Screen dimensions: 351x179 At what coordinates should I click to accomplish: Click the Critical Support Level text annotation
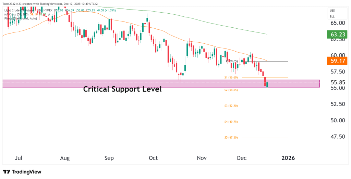[122, 89]
